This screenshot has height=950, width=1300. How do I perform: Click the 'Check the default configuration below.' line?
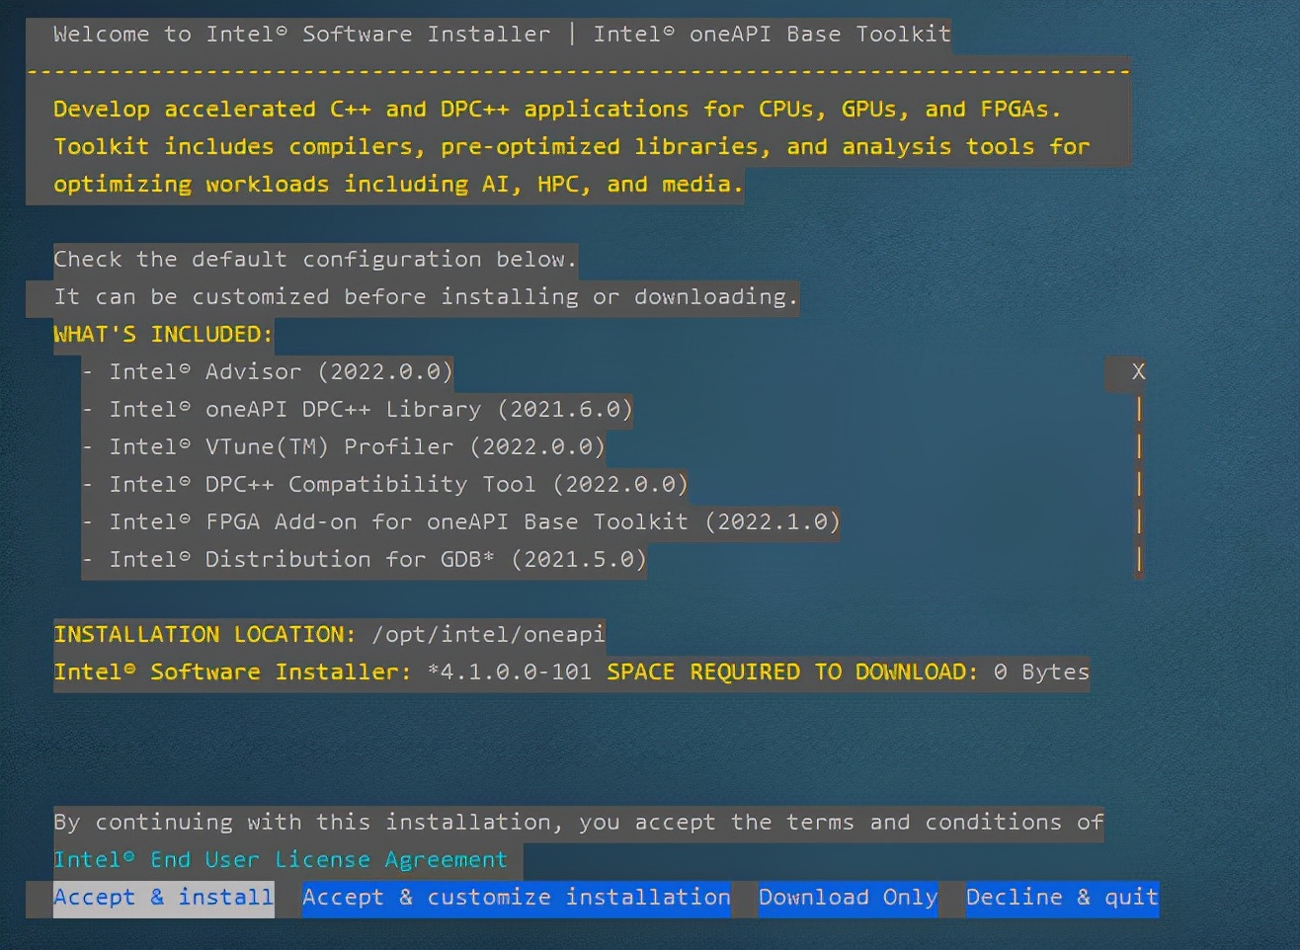(315, 259)
